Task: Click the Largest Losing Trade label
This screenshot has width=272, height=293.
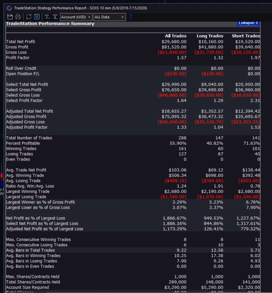Action: (x=26, y=196)
